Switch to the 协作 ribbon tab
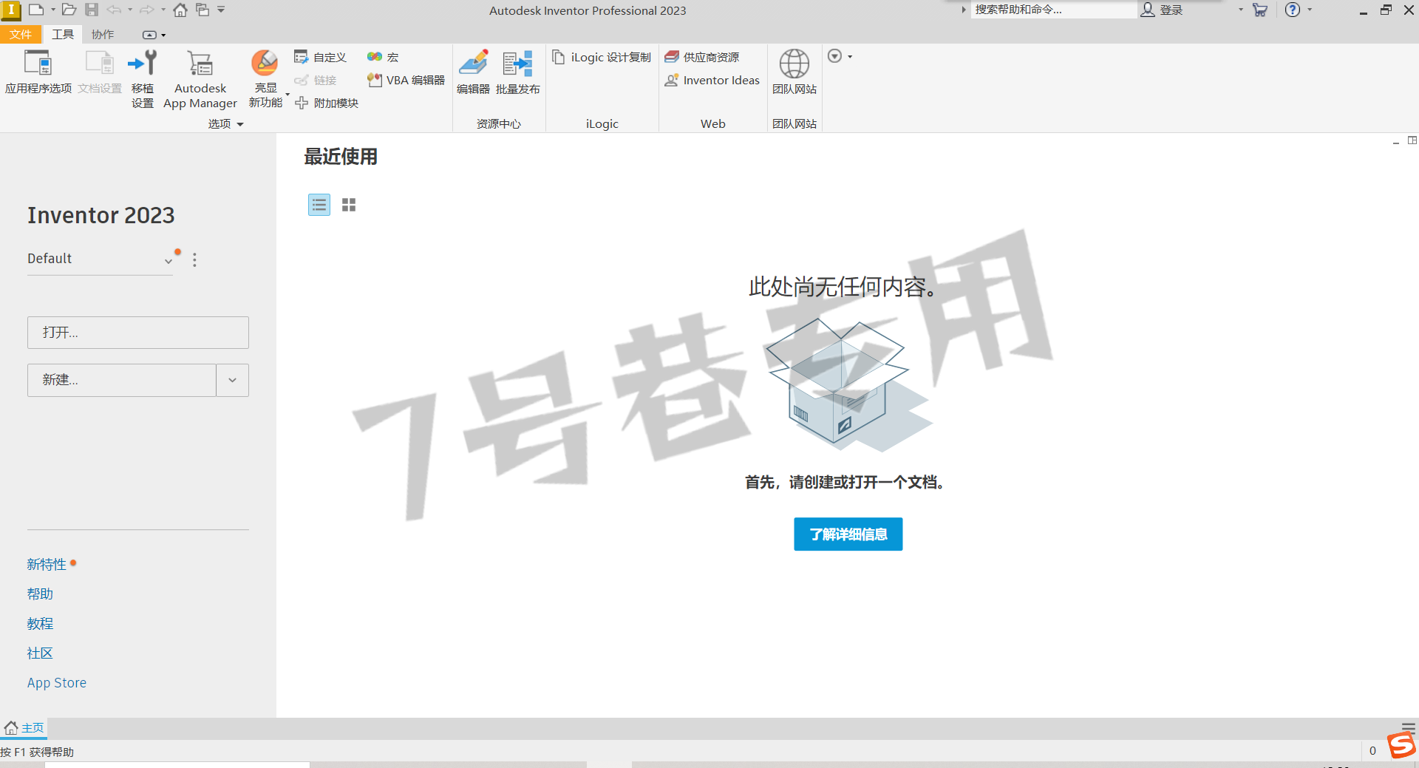The height and width of the screenshot is (768, 1419). click(x=103, y=35)
